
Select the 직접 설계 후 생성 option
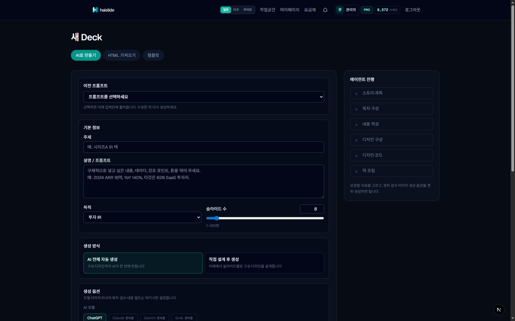click(x=265, y=263)
